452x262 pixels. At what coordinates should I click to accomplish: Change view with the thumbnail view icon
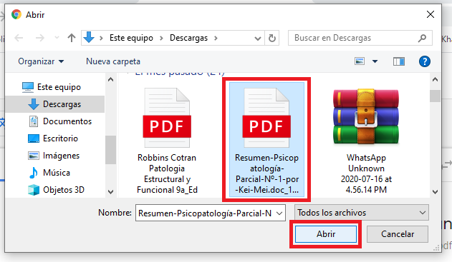coord(360,61)
